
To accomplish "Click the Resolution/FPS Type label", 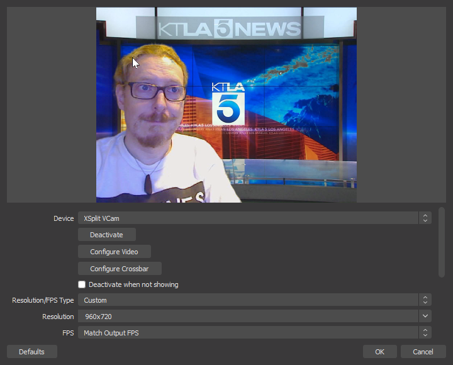I will [43, 300].
